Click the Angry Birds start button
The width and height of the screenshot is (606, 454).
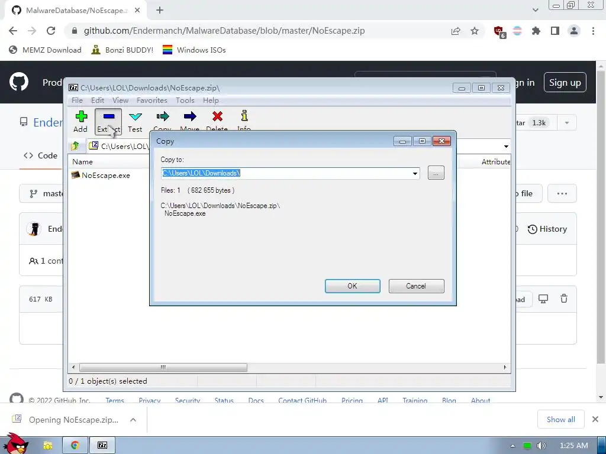point(16,444)
